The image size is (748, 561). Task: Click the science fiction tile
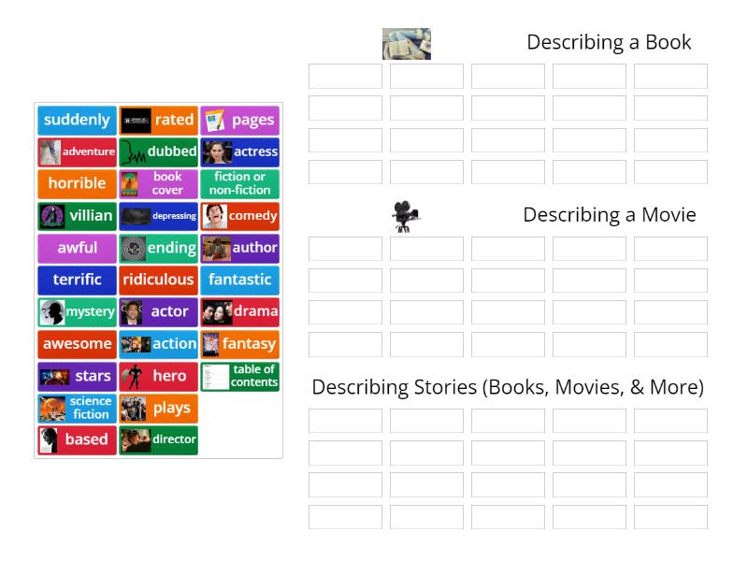click(76, 408)
